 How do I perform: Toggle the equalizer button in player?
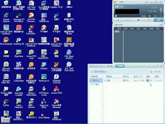click(155, 16)
